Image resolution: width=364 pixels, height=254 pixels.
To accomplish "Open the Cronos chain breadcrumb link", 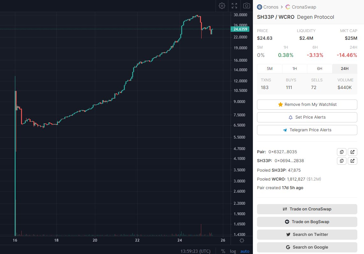I will (x=271, y=7).
